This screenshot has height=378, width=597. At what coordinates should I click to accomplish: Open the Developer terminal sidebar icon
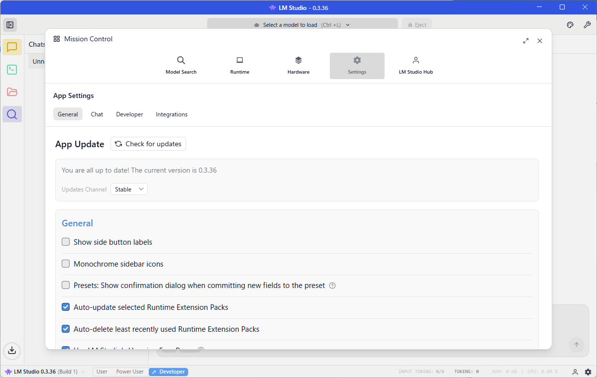coord(12,70)
